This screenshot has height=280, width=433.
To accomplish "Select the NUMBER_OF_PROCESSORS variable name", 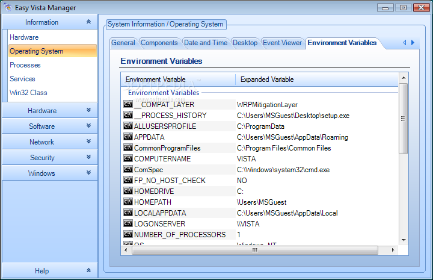I will coord(180,235).
